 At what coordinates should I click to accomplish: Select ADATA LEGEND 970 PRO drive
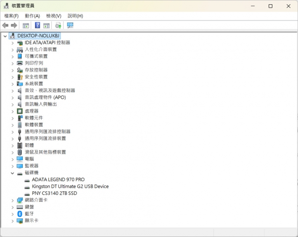point(58,180)
